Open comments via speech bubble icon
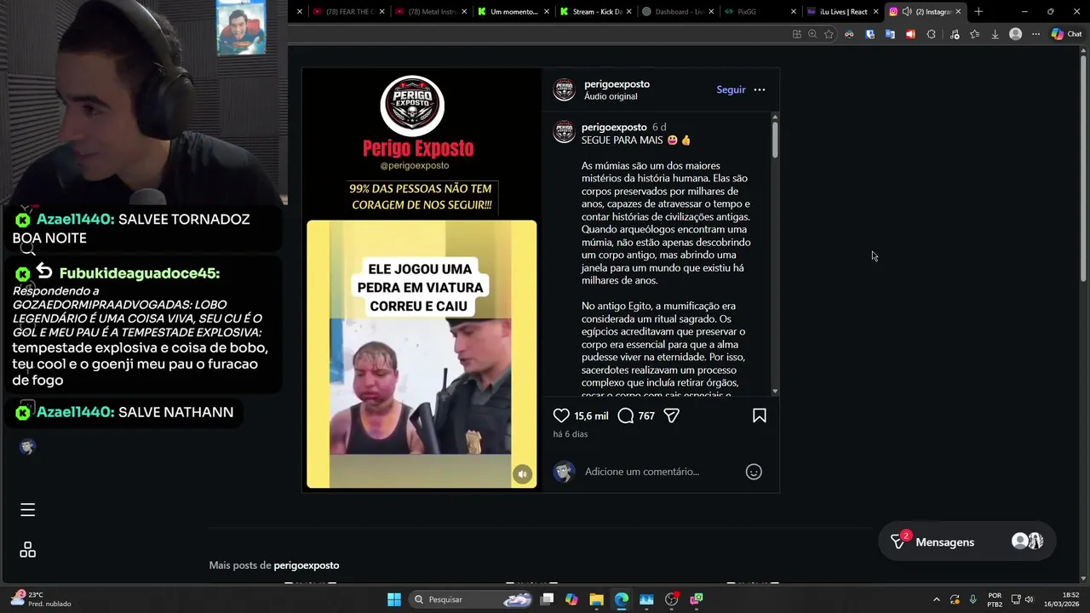Image resolution: width=1090 pixels, height=613 pixels. [x=625, y=415]
